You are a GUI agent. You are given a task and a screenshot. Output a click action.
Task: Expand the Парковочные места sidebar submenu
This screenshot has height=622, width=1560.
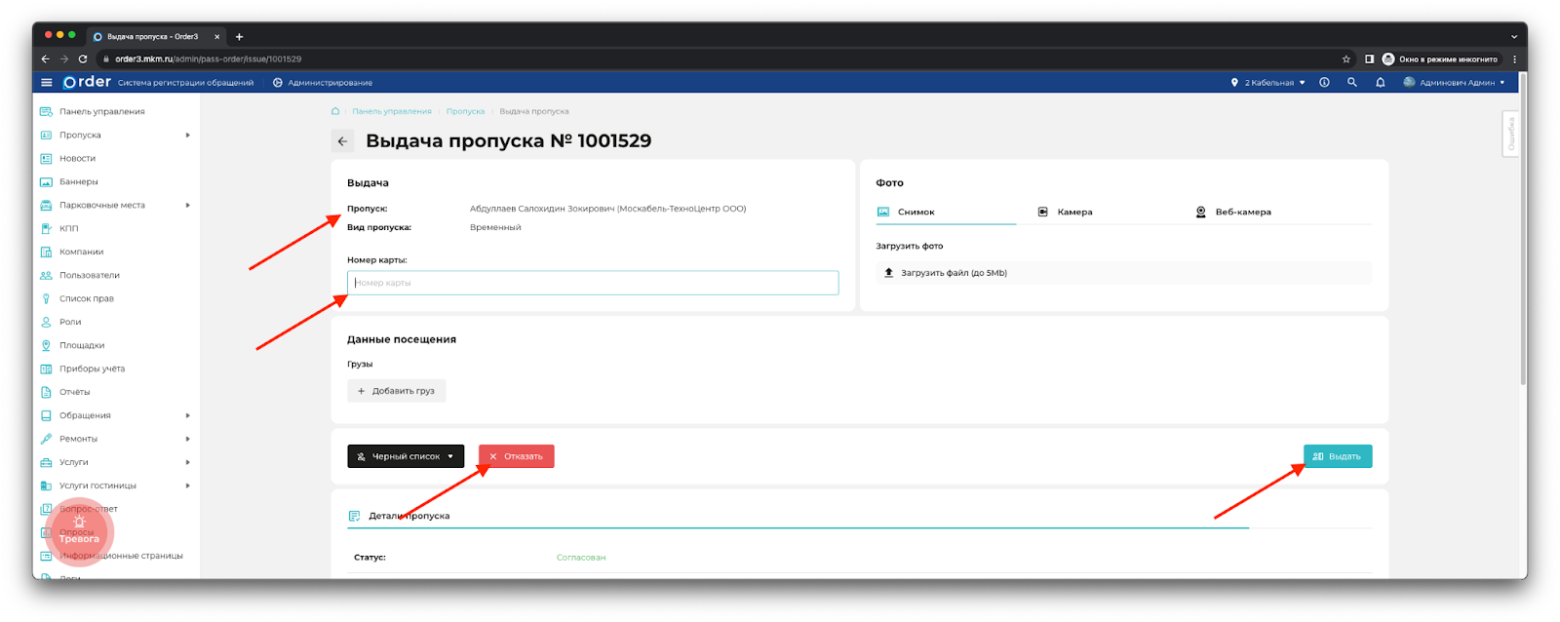[x=187, y=206]
